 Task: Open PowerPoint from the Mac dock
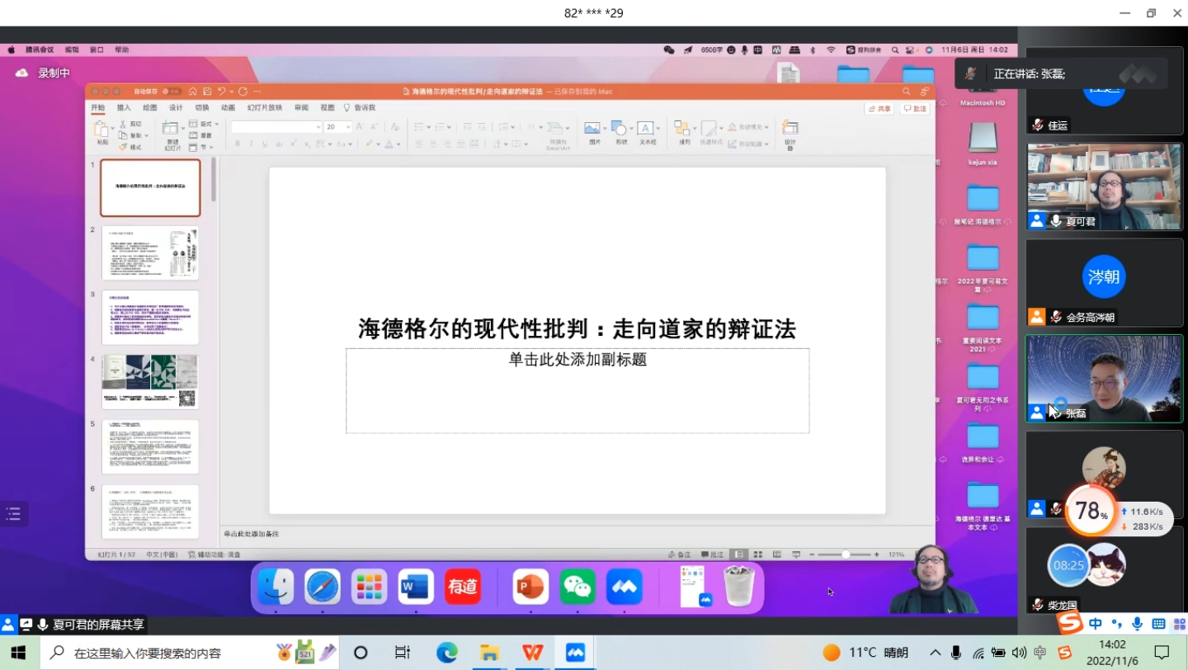pos(530,587)
